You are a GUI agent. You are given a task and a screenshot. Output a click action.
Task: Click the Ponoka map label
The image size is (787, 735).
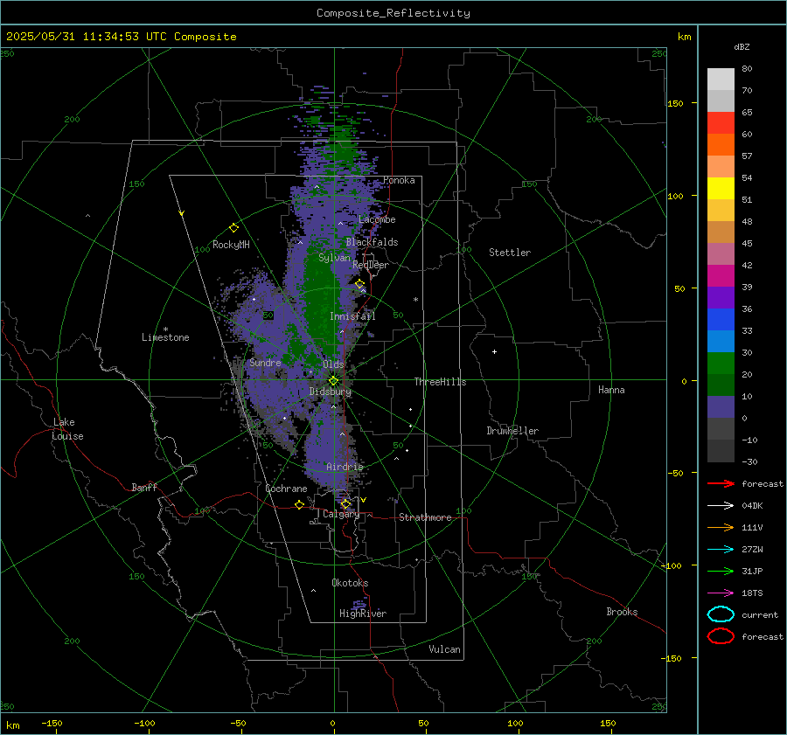(x=399, y=180)
